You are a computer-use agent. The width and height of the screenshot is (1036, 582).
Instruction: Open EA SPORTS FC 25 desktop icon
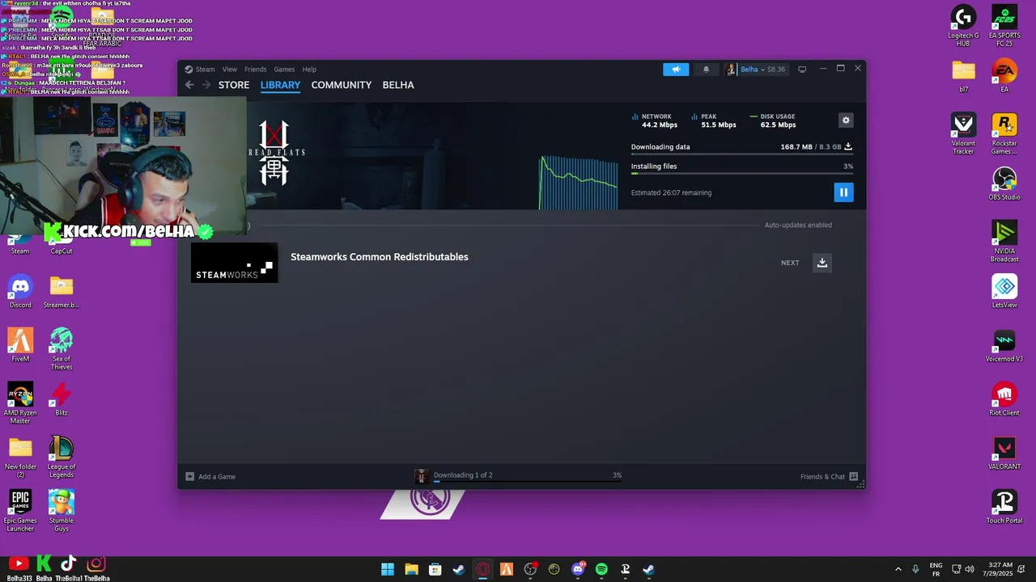pyautogui.click(x=1004, y=26)
